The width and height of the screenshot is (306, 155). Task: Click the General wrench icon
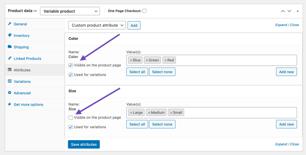tap(10, 24)
